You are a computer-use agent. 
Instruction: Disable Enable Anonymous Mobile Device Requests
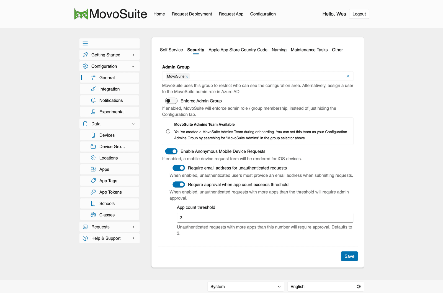[171, 151]
